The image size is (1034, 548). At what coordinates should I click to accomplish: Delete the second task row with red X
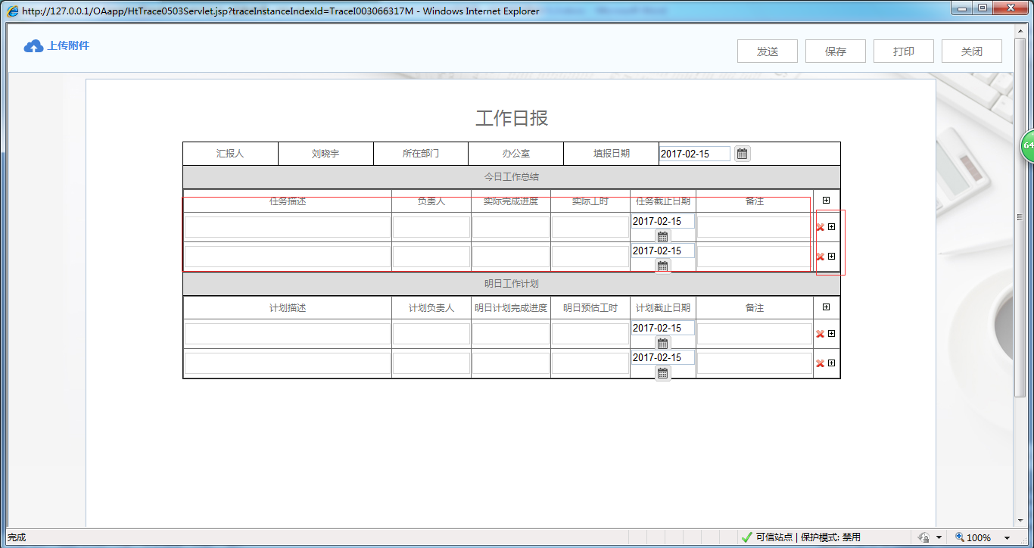819,257
